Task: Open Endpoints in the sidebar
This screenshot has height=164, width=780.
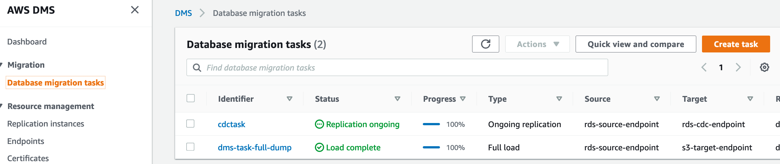Action: (26, 141)
